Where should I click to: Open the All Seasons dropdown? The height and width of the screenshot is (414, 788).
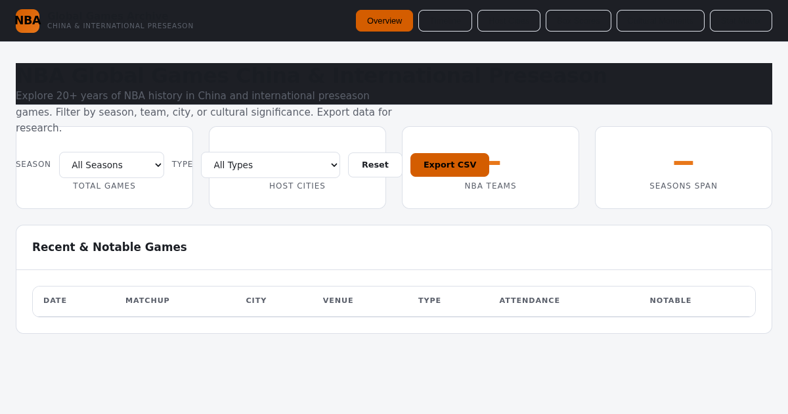tap(112, 165)
